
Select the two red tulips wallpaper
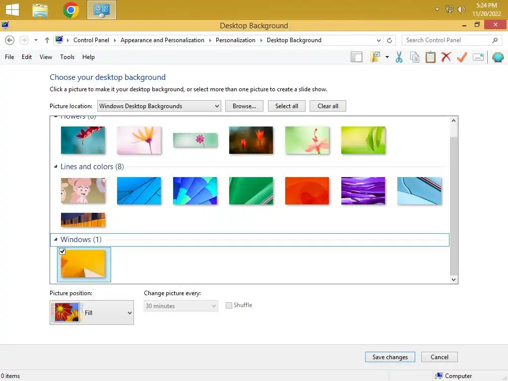point(251,140)
